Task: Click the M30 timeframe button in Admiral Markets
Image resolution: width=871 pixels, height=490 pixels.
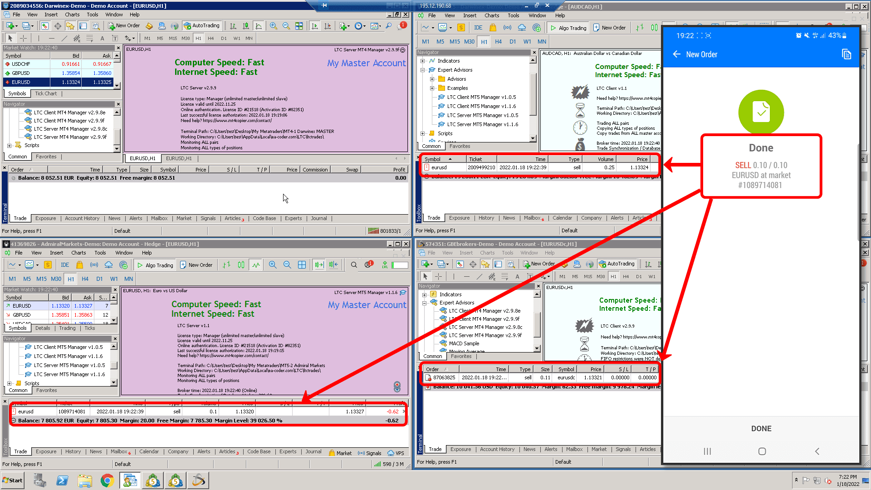Action: point(56,278)
